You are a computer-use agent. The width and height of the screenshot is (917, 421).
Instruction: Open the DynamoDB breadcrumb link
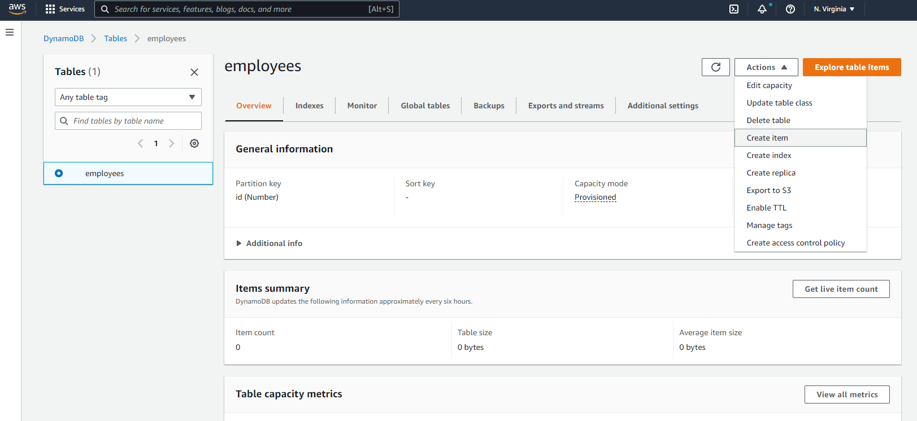click(x=64, y=38)
